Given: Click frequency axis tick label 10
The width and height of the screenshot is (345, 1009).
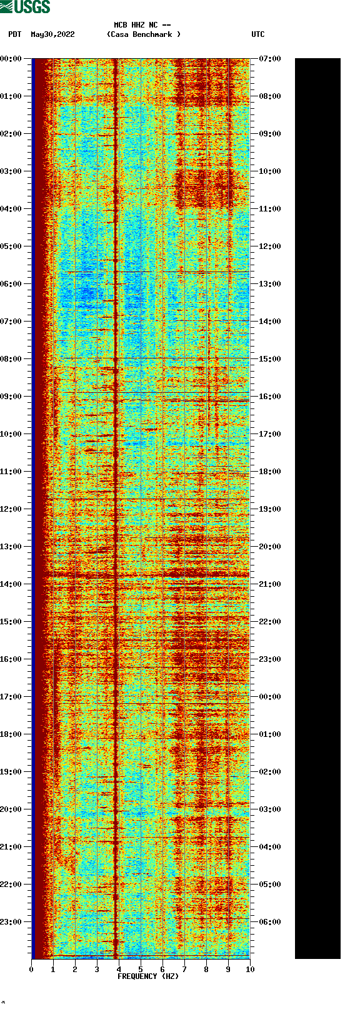Looking at the screenshot, I should 250,970.
